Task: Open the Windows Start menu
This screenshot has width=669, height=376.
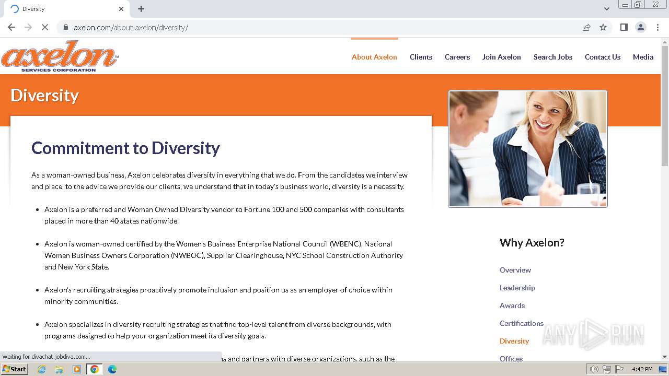Action: coord(14,369)
